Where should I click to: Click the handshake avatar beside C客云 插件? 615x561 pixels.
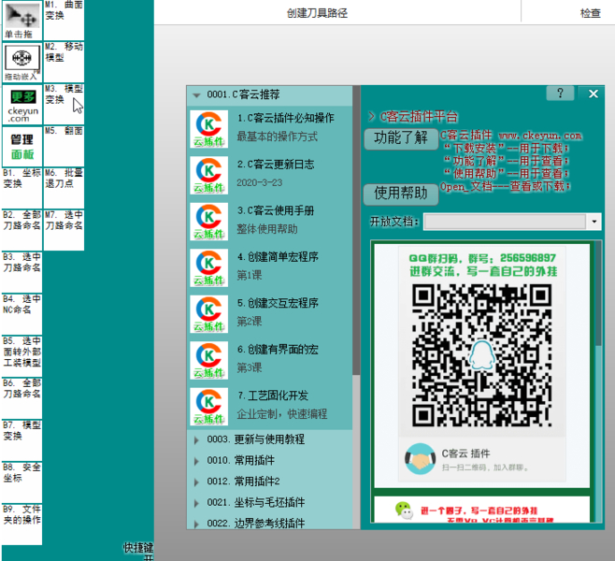click(x=420, y=459)
